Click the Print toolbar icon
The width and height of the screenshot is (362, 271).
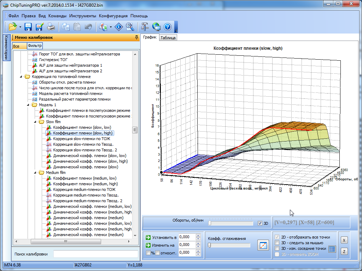pos(51,27)
